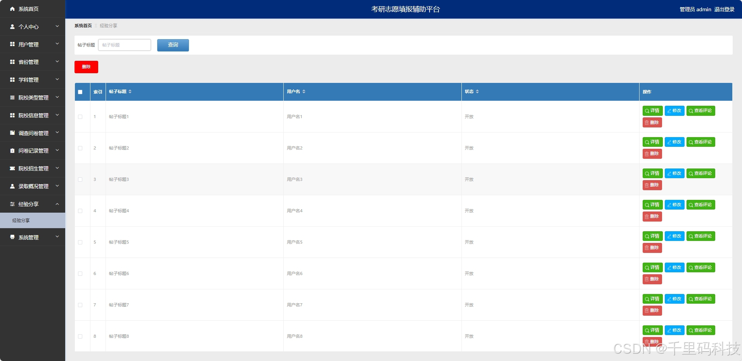Expand the 院校类型管理 menu chevron
This screenshot has height=361, width=742.
pos(57,97)
